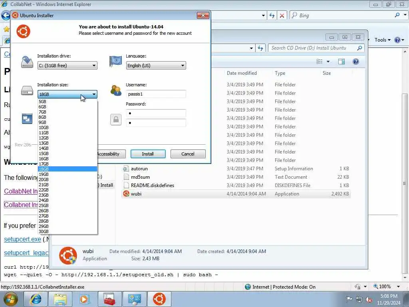Click the autorun file icon
Viewport: 409px width, 307px height.
(126, 169)
